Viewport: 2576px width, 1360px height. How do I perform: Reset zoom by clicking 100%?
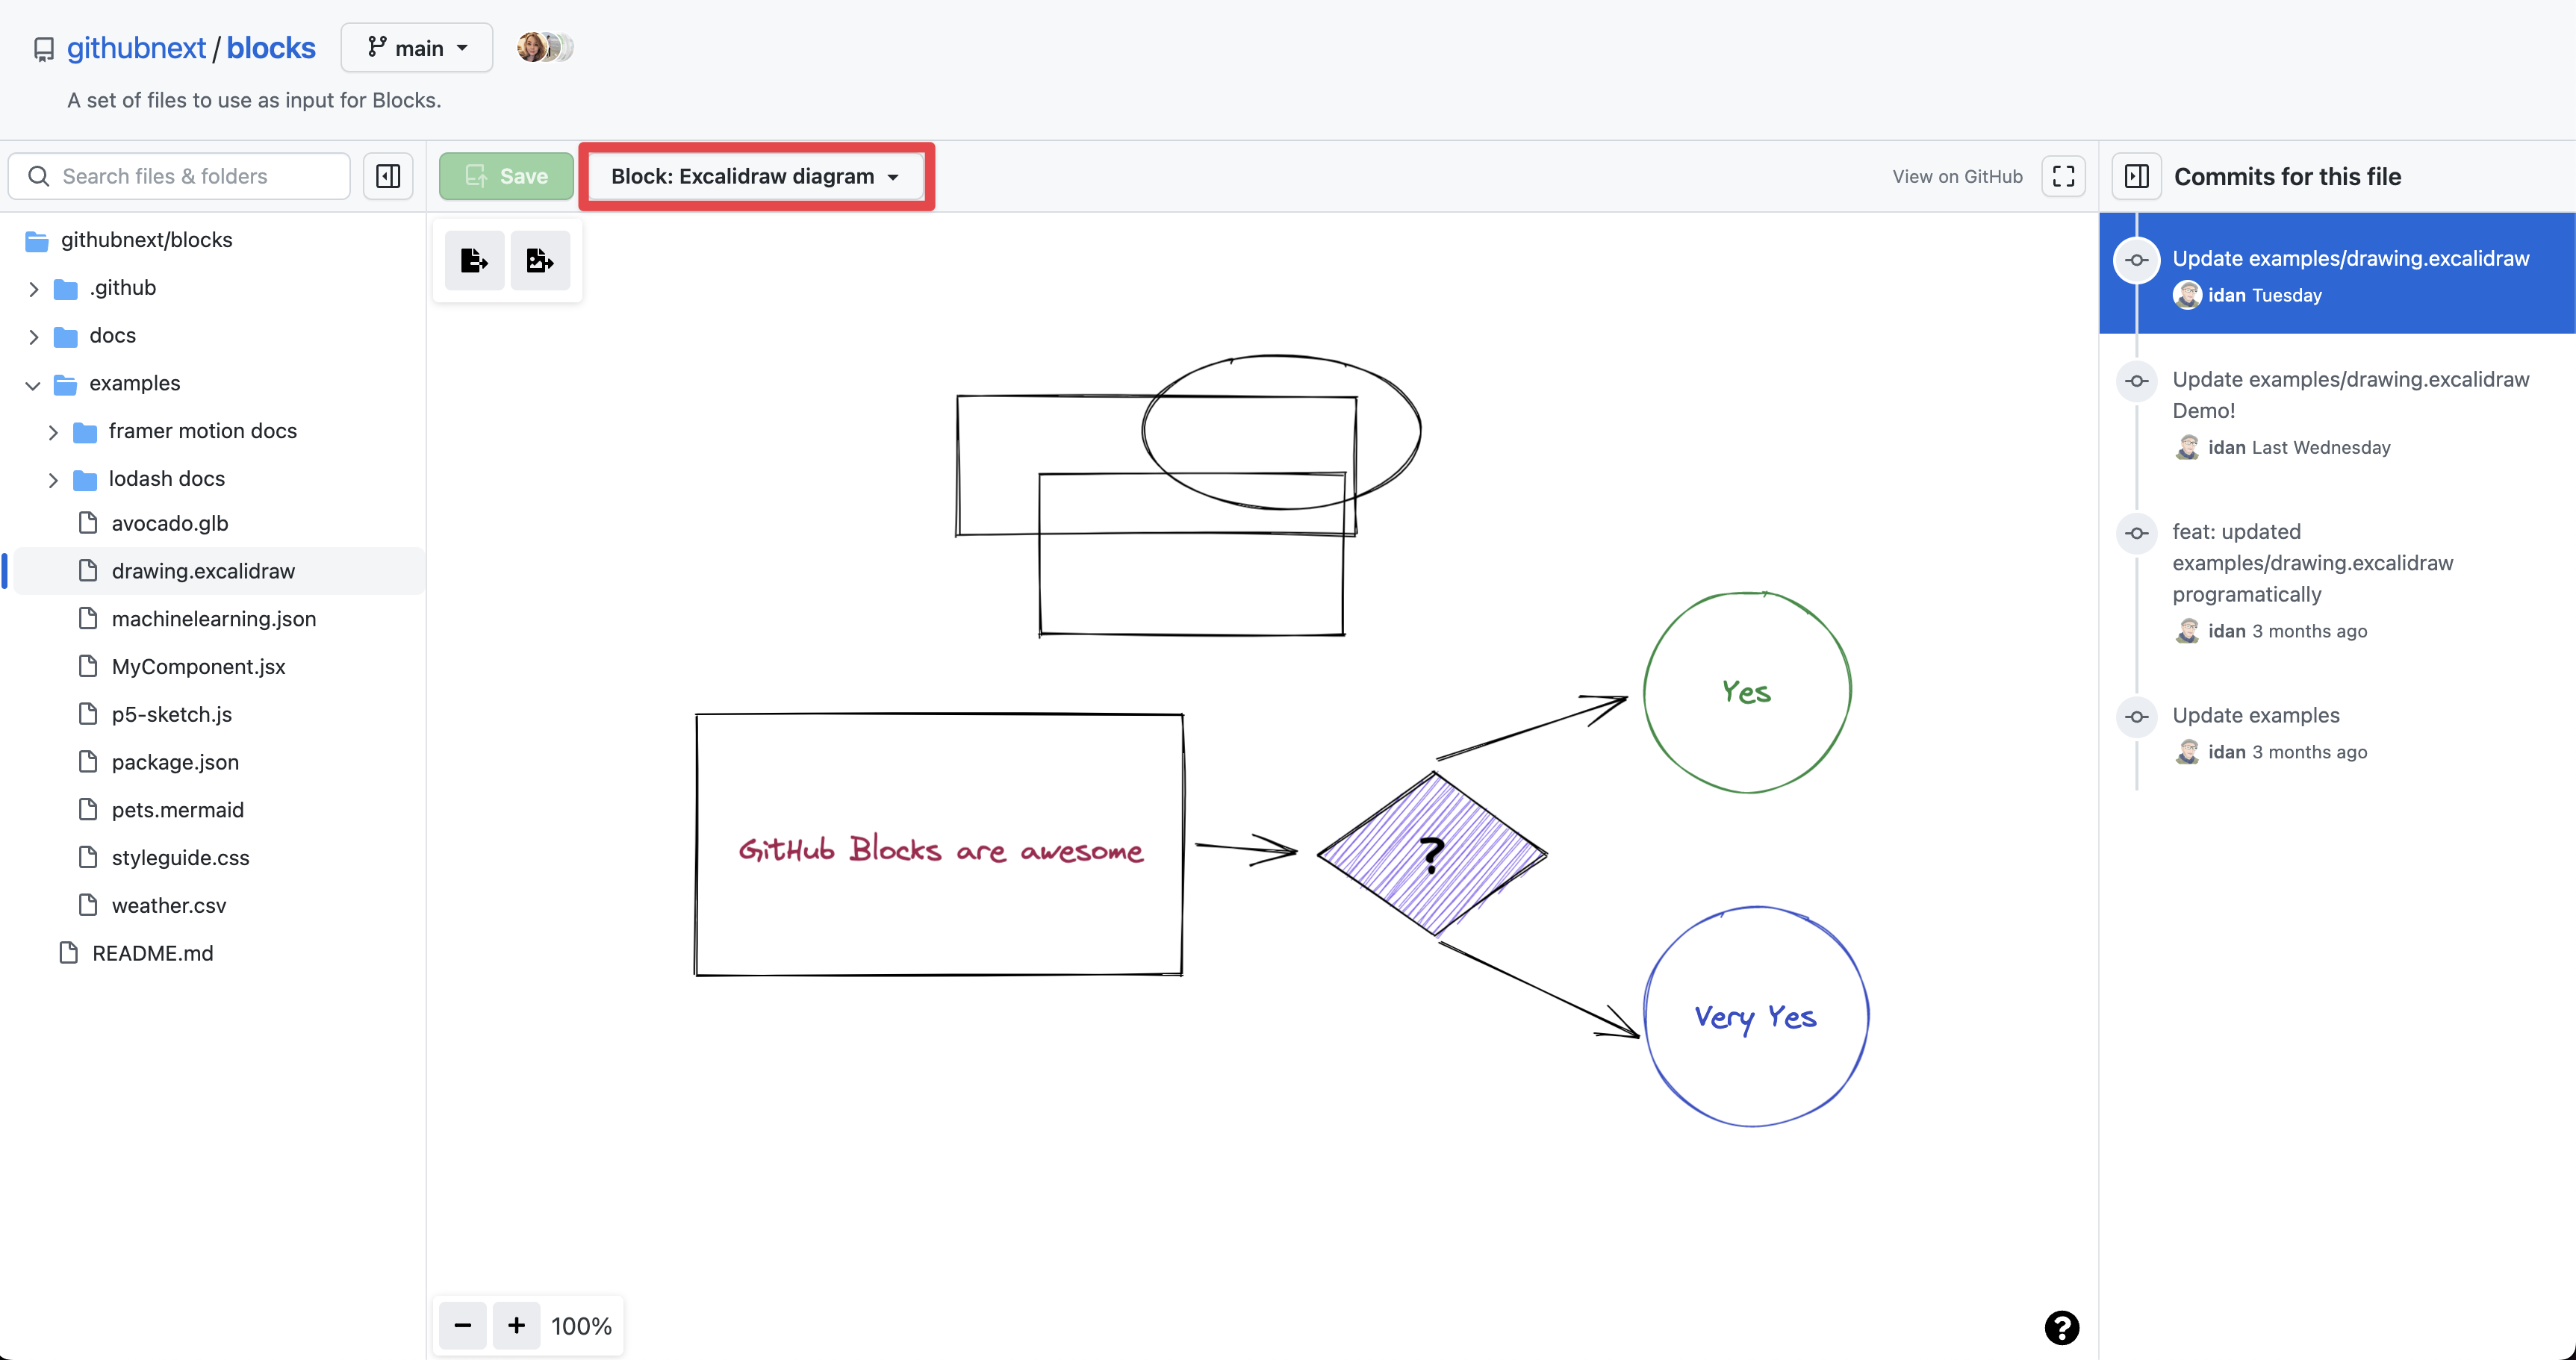tap(581, 1326)
